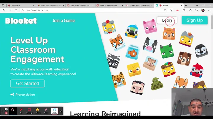Click the Get Started button
Screen dimensions: 213x119
click(28, 83)
